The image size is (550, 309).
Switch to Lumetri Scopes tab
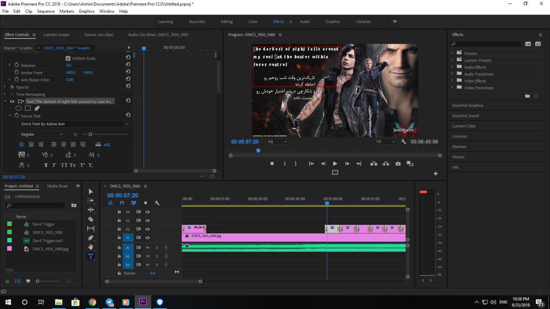pos(56,35)
